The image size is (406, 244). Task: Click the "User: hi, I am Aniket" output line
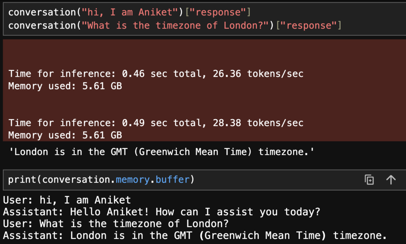(67, 200)
